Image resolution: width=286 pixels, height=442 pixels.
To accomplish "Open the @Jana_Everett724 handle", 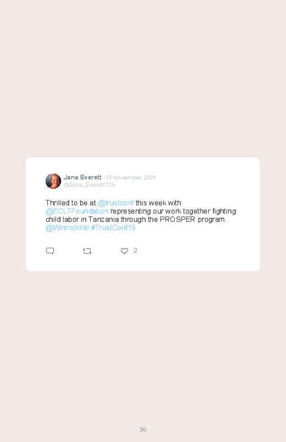I will point(89,184).
